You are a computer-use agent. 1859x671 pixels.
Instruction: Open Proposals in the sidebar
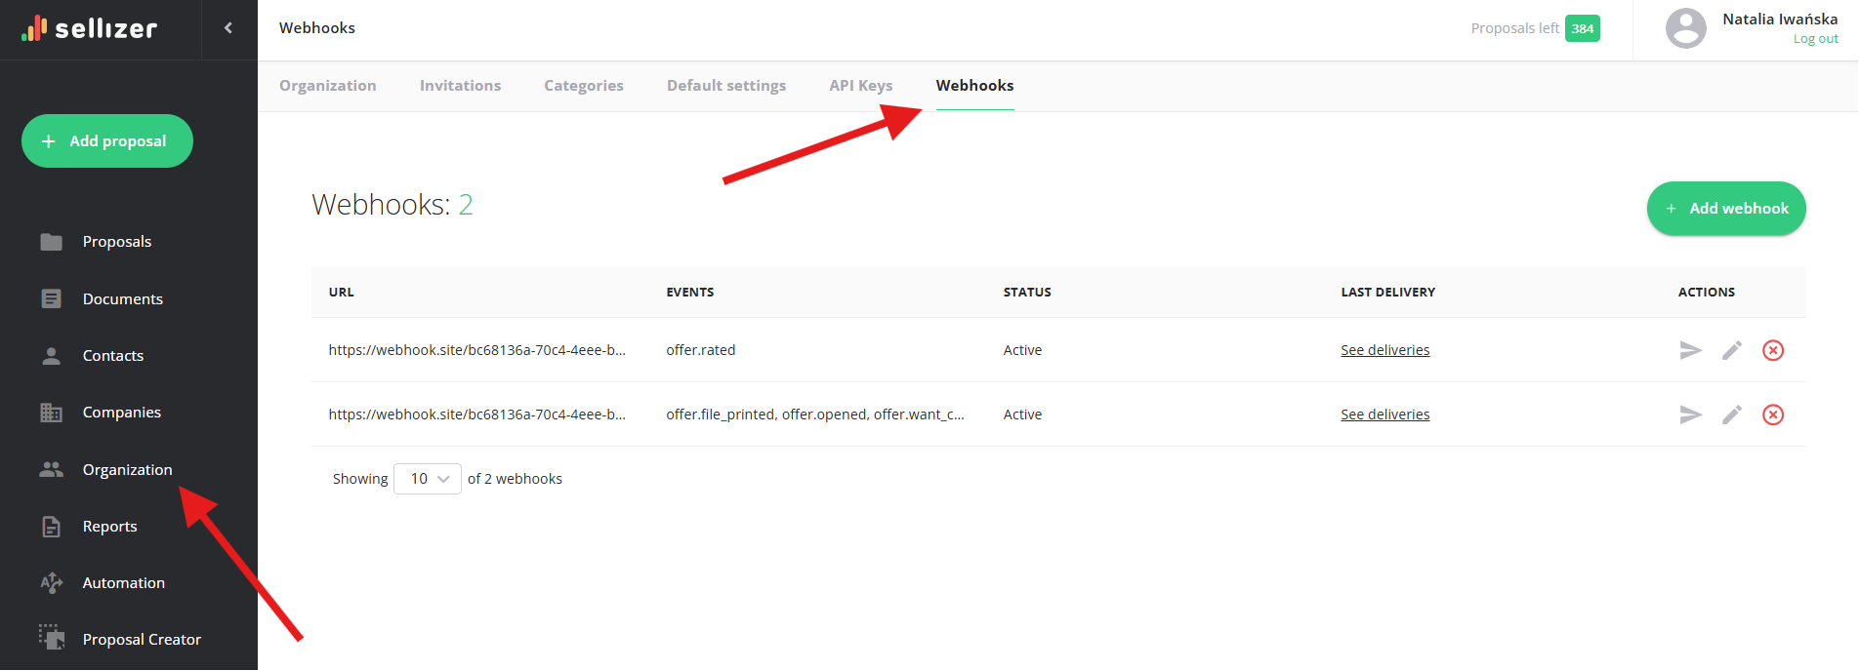117,242
